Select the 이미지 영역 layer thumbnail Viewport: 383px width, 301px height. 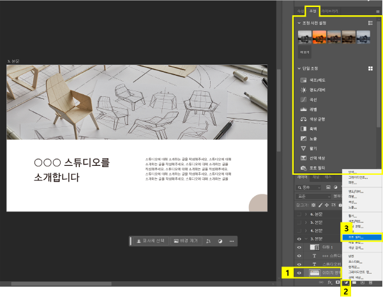click(x=315, y=273)
